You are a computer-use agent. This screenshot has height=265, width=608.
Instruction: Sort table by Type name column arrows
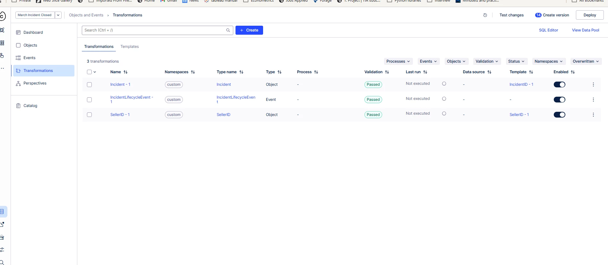[x=241, y=72]
